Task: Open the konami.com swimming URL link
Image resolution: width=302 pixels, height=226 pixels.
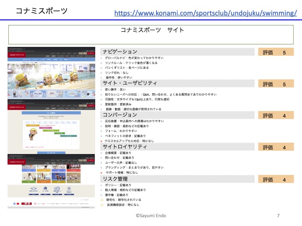Action: [206, 13]
